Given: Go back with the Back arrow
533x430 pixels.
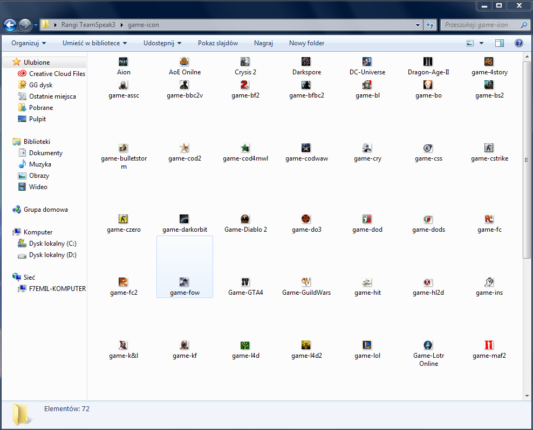Looking at the screenshot, I should (10, 25).
